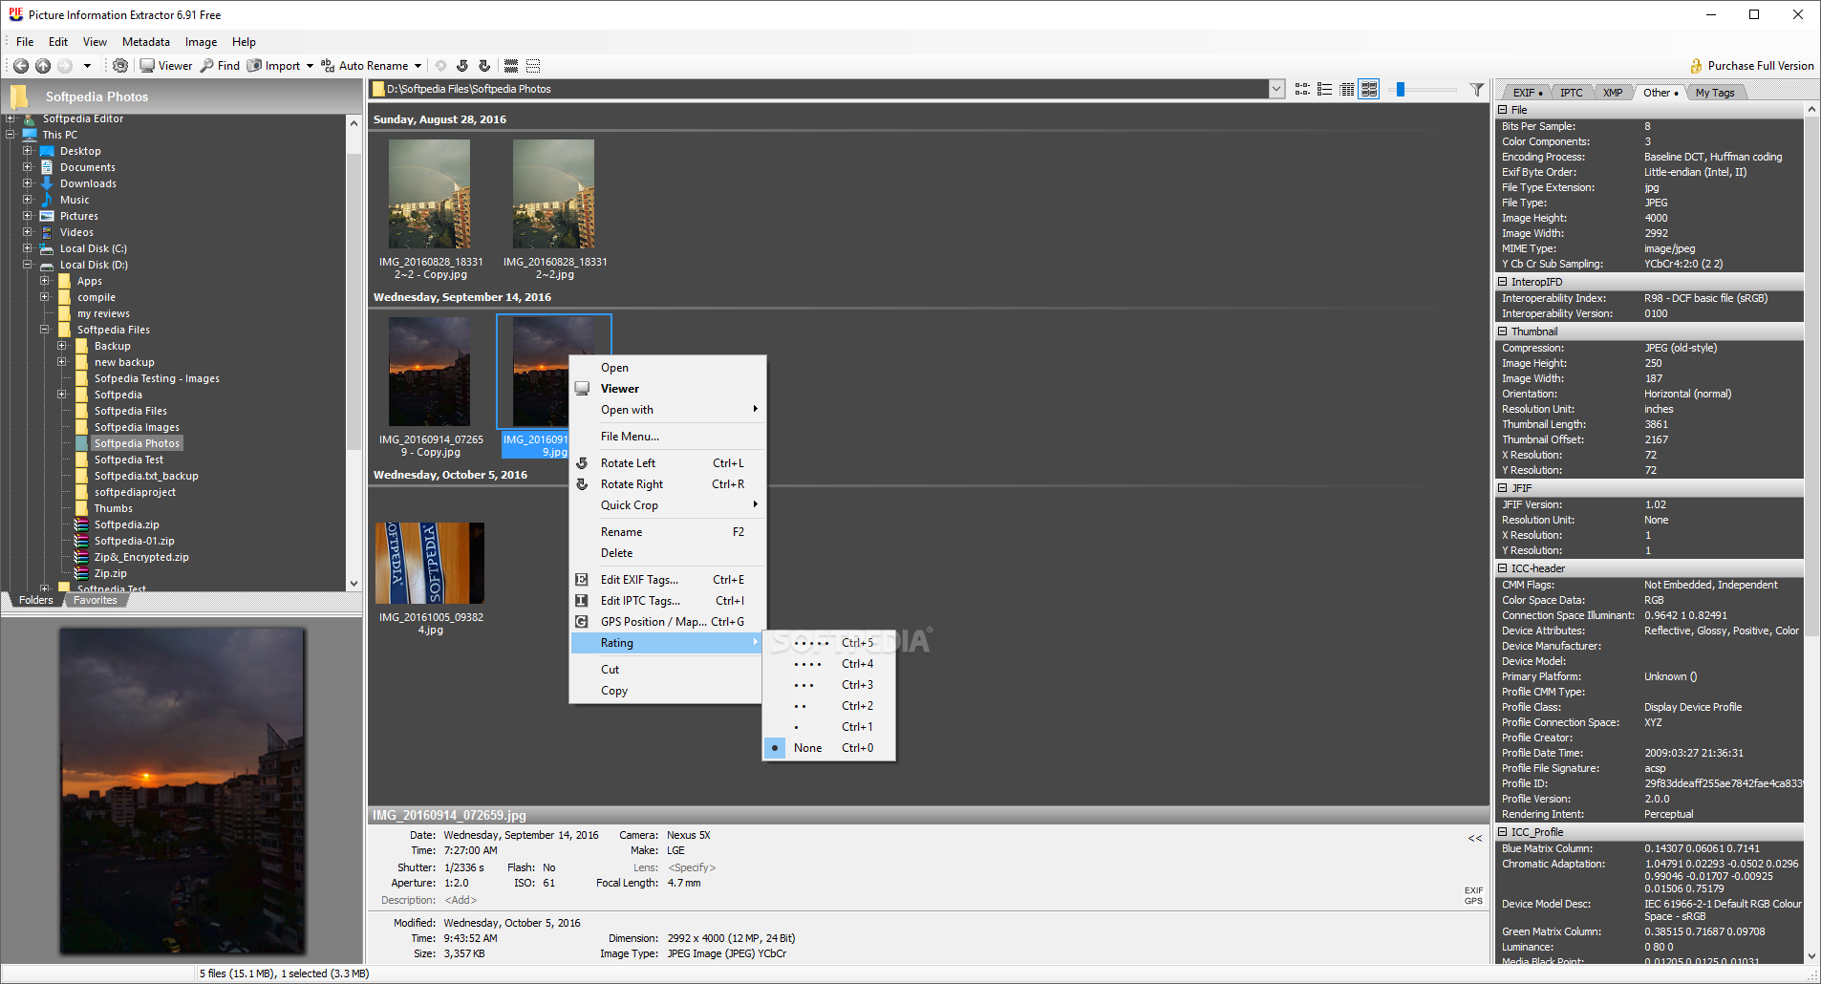Click the gold lock Purchase icon
The height and width of the screenshot is (984, 1821).
[1697, 66]
